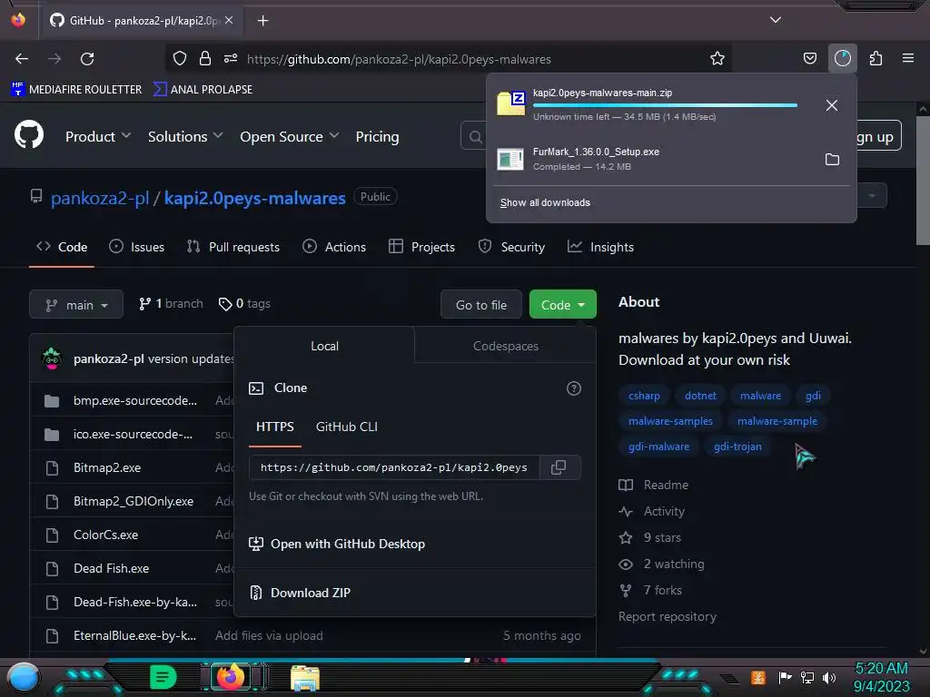Viewport: 930px width, 697px height.
Task: Open the pankoza2-pl owner link
Action: pyautogui.click(x=100, y=198)
